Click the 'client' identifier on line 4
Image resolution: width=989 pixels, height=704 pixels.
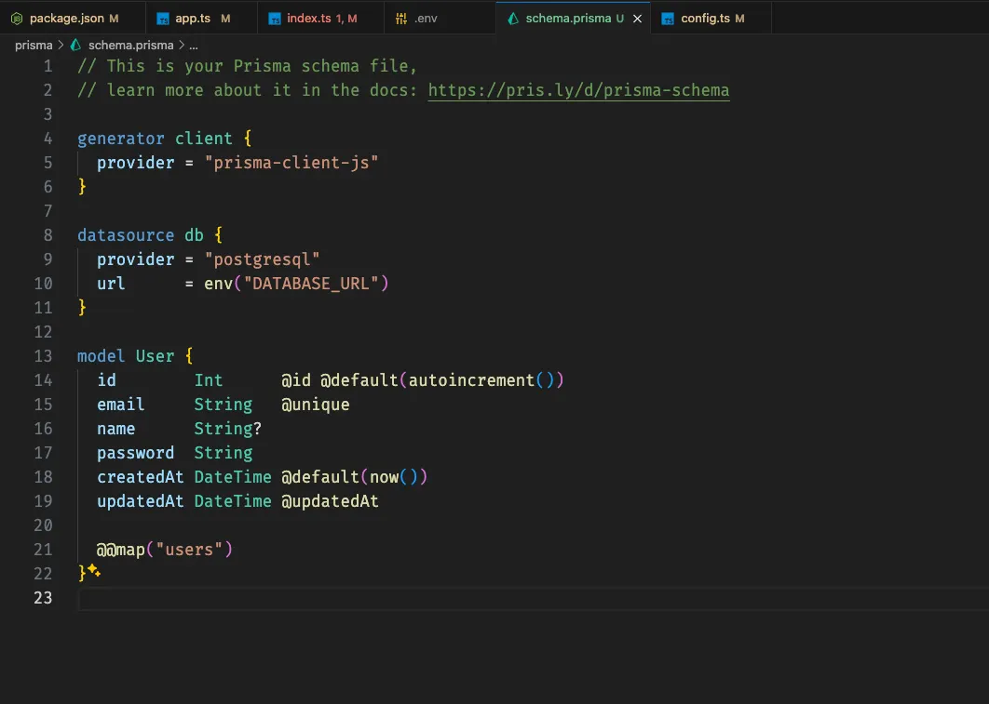(203, 139)
